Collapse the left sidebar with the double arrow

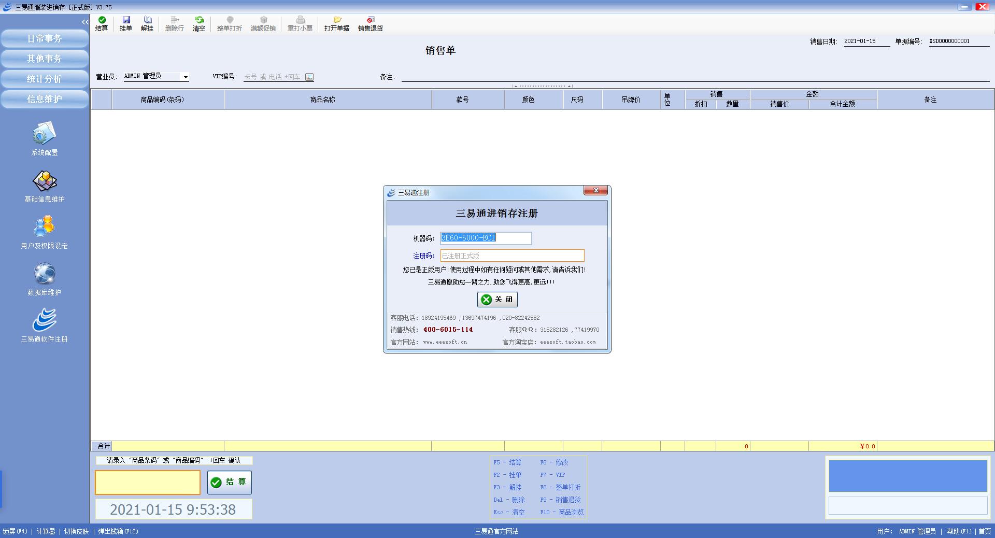[x=85, y=22]
